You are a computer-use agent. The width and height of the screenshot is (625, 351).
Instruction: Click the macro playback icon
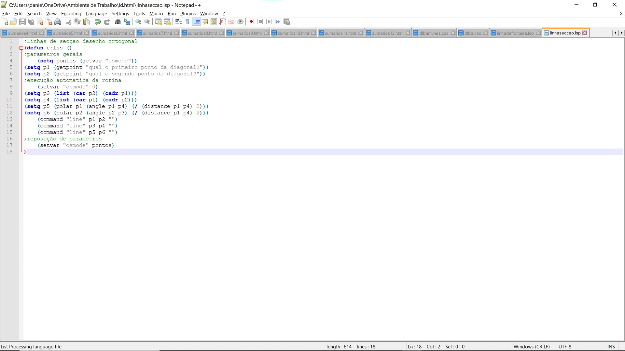pyautogui.click(x=269, y=22)
